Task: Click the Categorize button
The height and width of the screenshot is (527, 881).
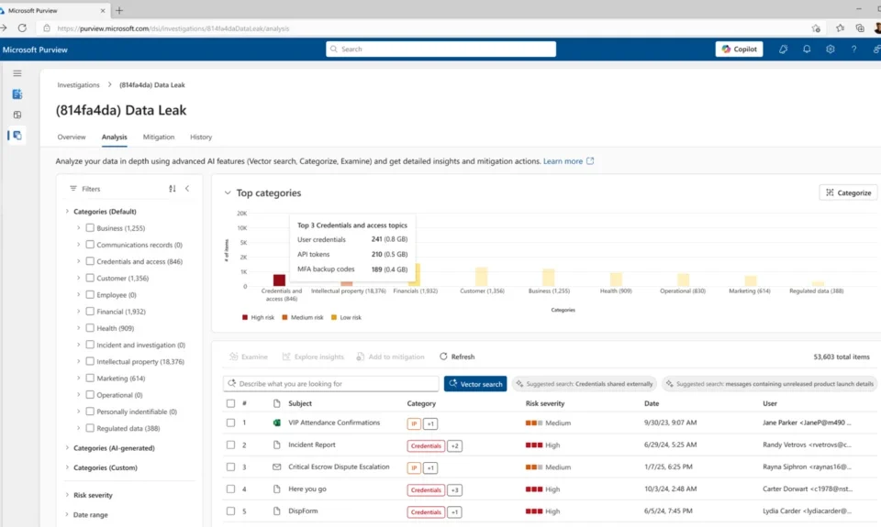Action: 848,192
